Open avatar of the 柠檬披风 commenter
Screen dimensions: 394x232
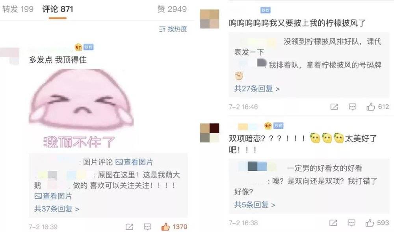coord(210,19)
